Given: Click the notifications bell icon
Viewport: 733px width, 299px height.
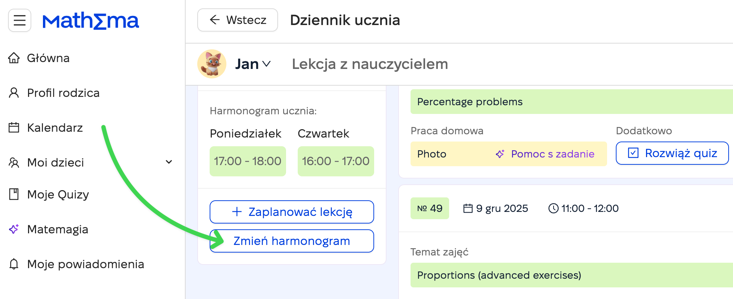Looking at the screenshot, I should tap(14, 264).
